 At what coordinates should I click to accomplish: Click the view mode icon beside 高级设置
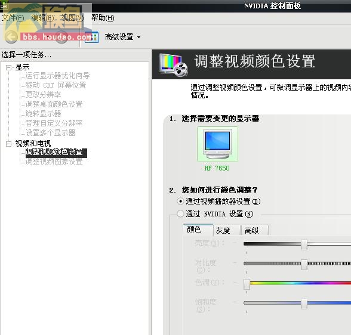pyautogui.click(x=91, y=37)
